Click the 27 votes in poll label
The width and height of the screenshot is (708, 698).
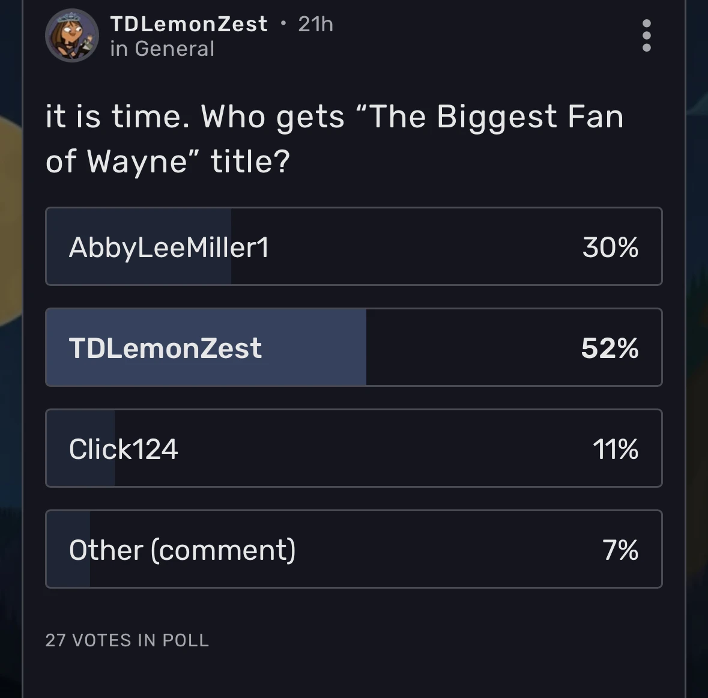[127, 640]
